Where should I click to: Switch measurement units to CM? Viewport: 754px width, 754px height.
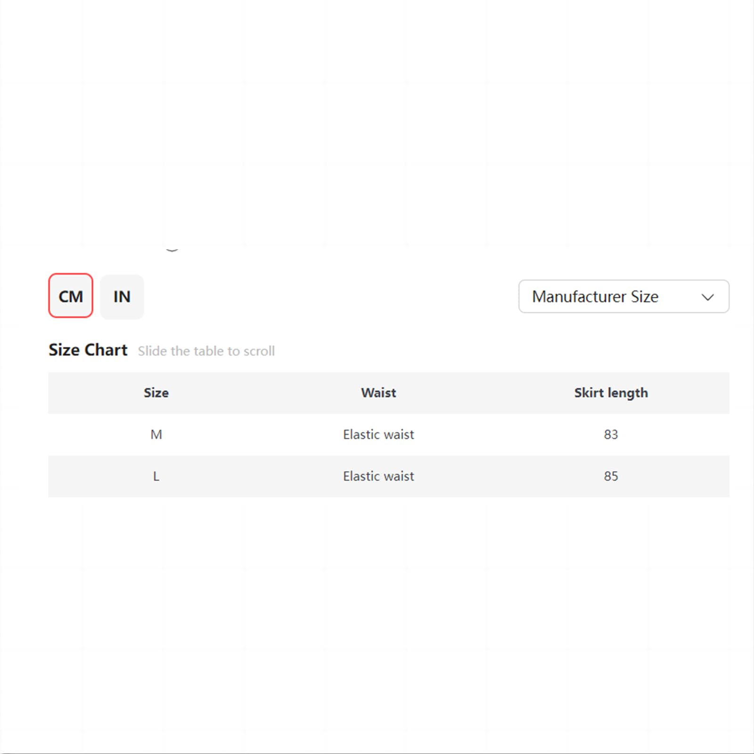pos(71,296)
